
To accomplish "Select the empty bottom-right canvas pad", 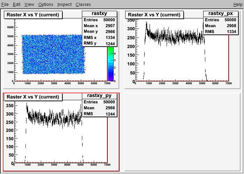I will [x=182, y=132].
